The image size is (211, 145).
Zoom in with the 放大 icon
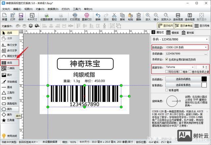click(148, 17)
